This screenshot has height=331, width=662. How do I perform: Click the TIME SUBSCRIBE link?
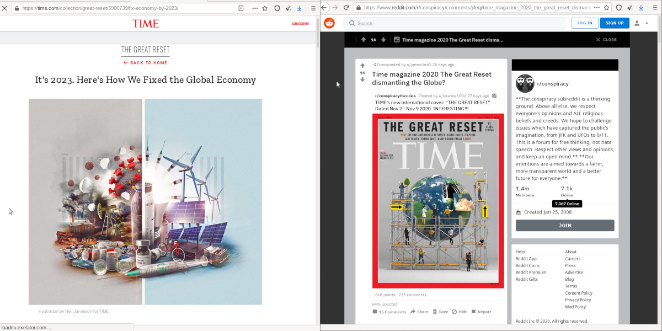pyautogui.click(x=300, y=24)
